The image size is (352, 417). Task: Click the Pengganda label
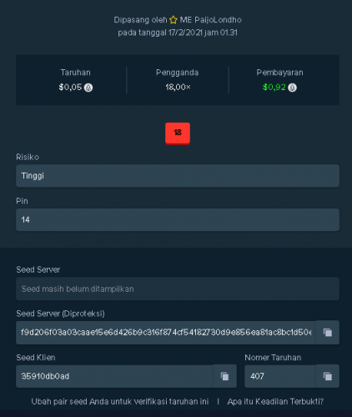pyautogui.click(x=178, y=73)
